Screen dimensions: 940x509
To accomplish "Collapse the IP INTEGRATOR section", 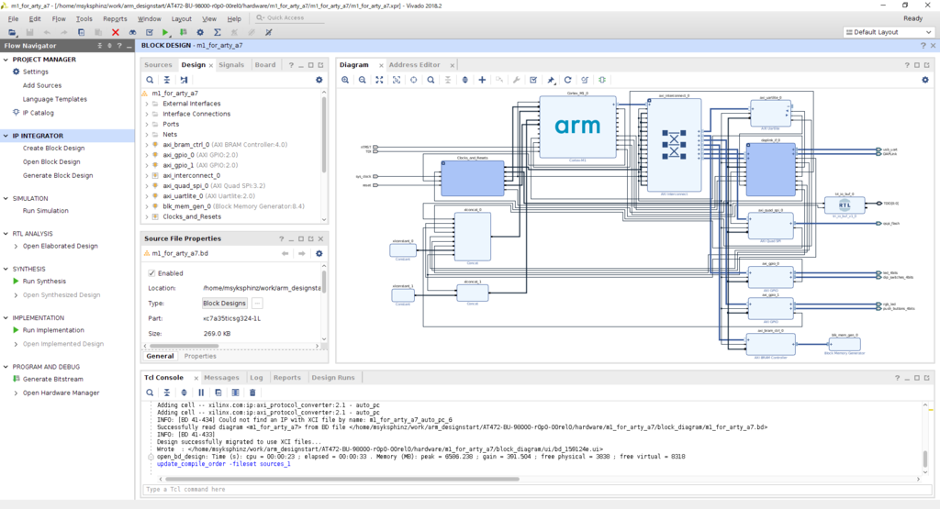I will 6,136.
